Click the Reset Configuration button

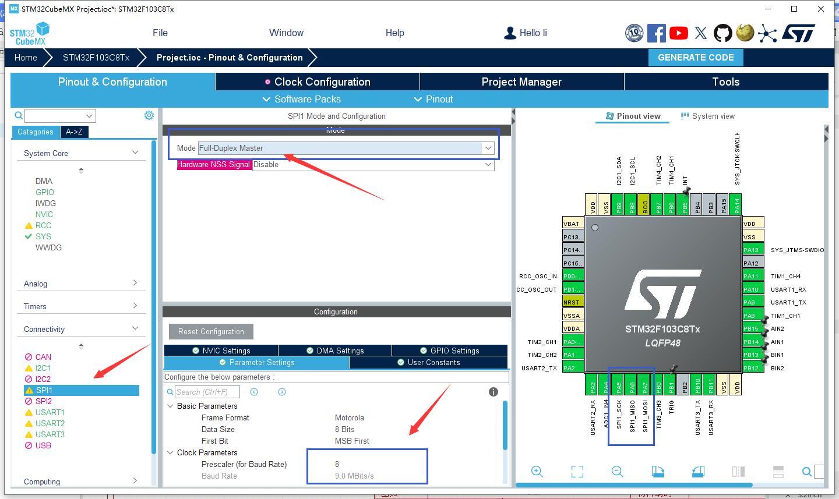(211, 332)
